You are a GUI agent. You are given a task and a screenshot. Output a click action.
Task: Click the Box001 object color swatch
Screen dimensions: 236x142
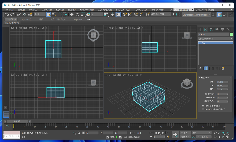232,34
